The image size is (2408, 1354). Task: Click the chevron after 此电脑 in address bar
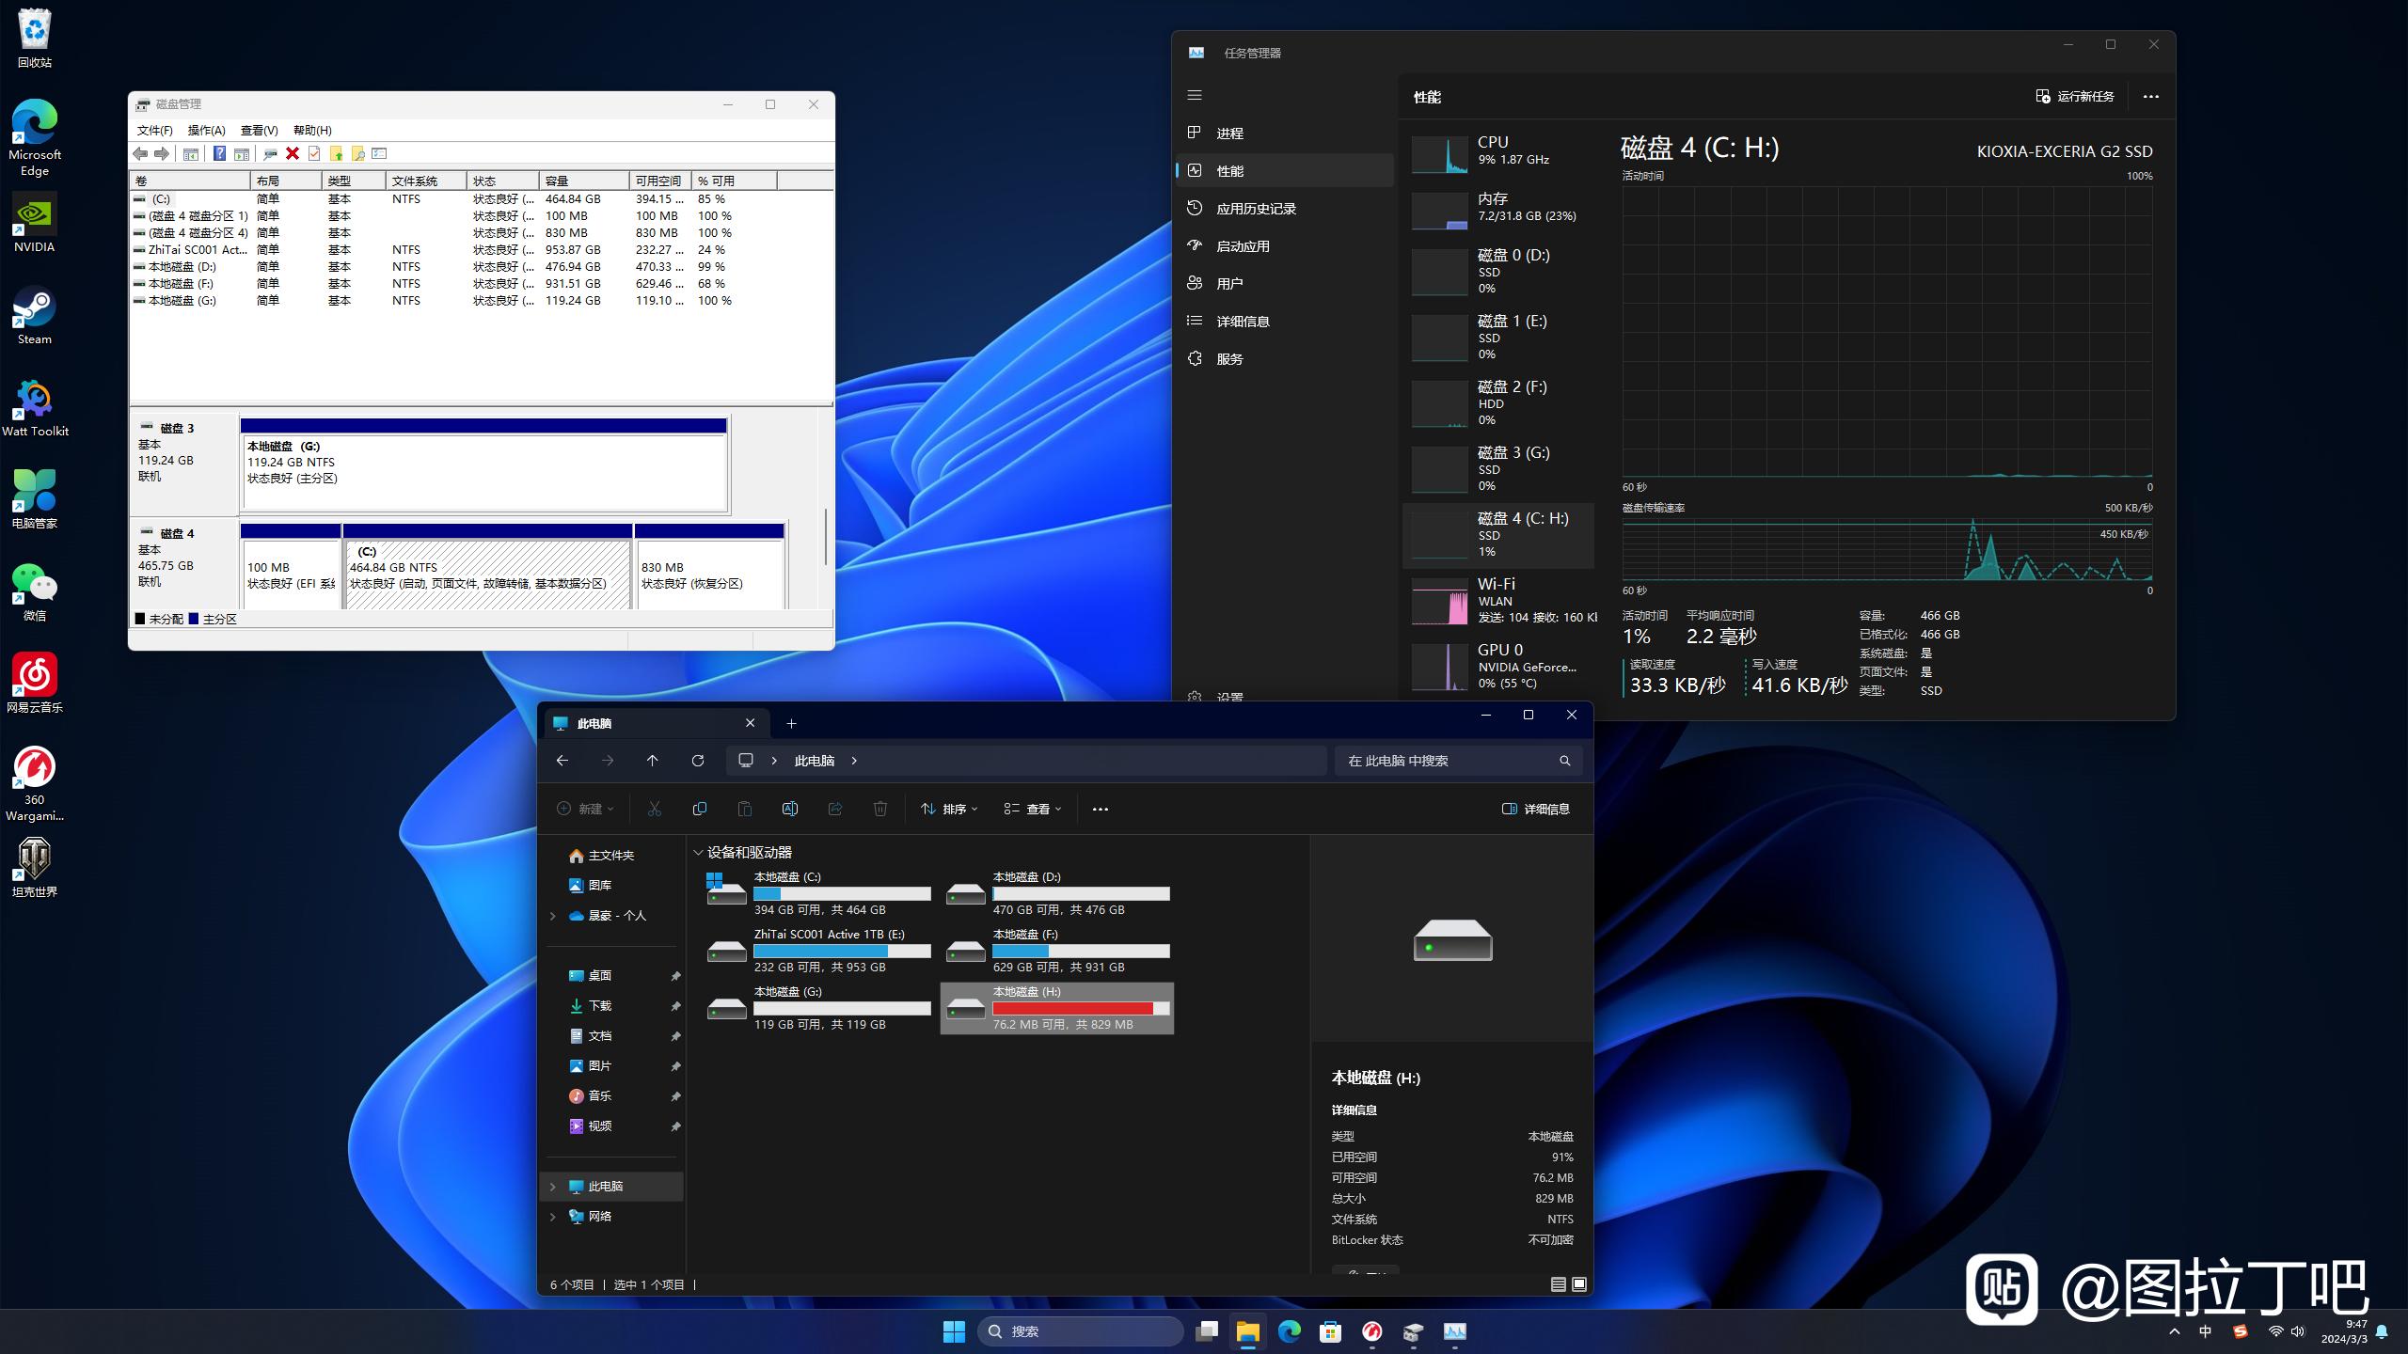854,761
